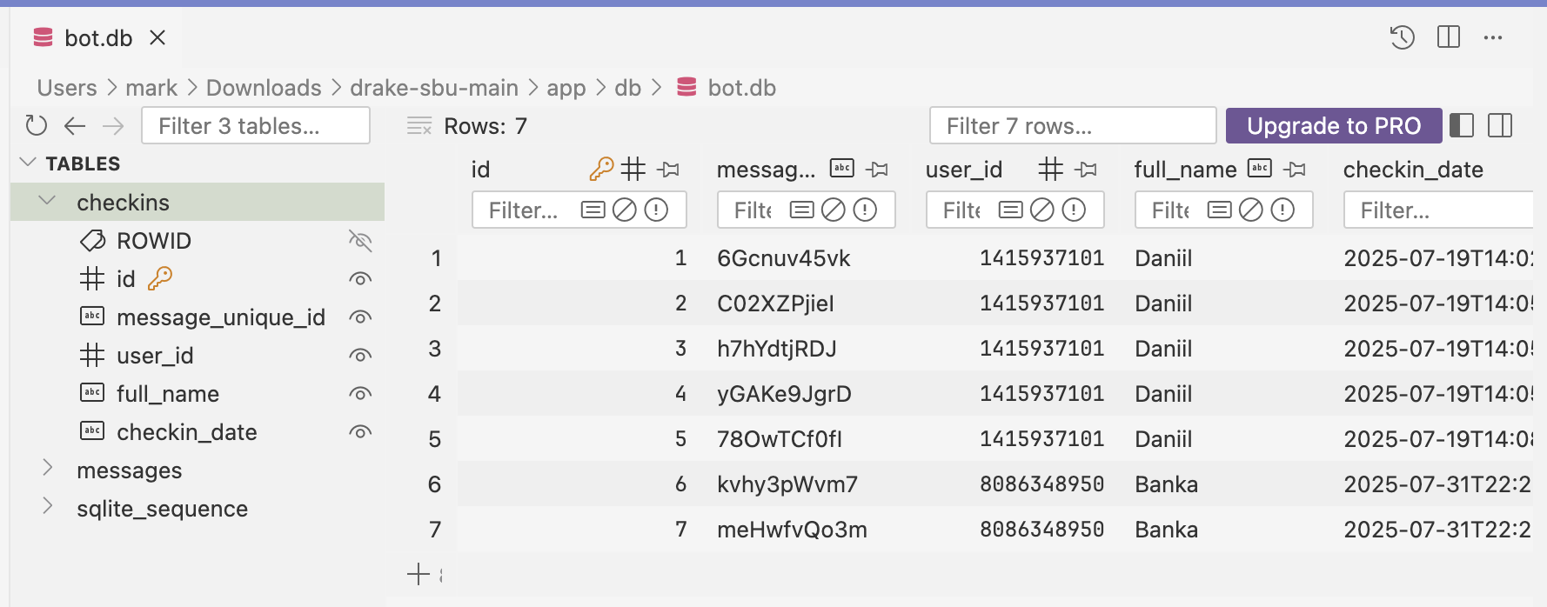Expand the sqlite_sequence table
The width and height of the screenshot is (1547, 607).
pos(48,507)
